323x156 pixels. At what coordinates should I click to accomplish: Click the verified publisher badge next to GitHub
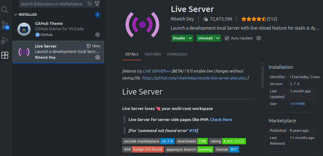[x=37, y=35]
